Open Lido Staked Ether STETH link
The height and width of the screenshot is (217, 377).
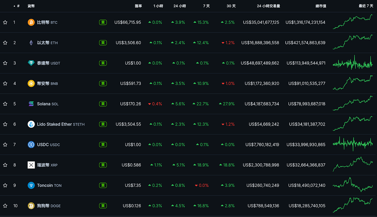pyautogui.click(x=61, y=124)
